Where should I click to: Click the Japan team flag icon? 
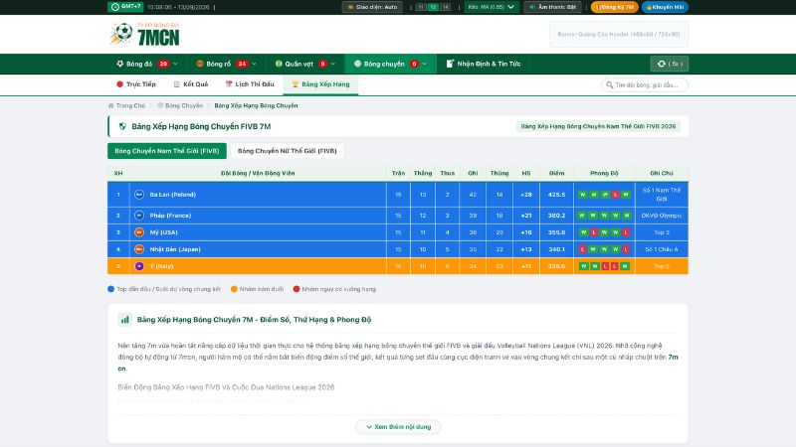click(x=139, y=249)
